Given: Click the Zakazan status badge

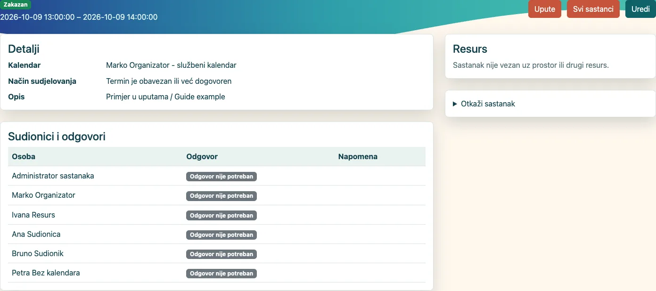Looking at the screenshot, I should pos(16,5).
